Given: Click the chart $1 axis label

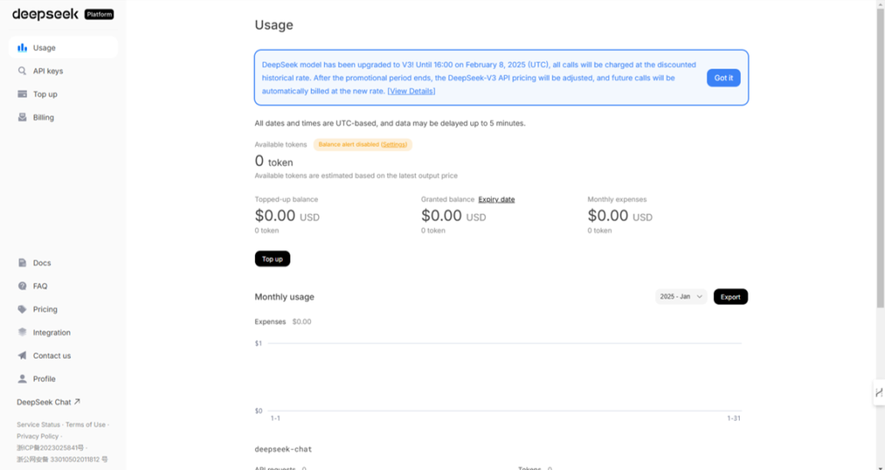Looking at the screenshot, I should click(x=258, y=343).
